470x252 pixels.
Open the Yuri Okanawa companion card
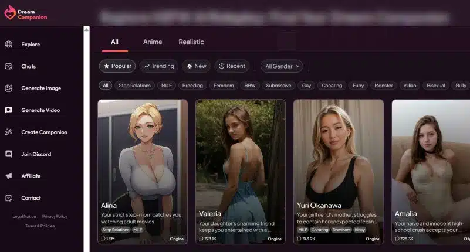pos(338,170)
